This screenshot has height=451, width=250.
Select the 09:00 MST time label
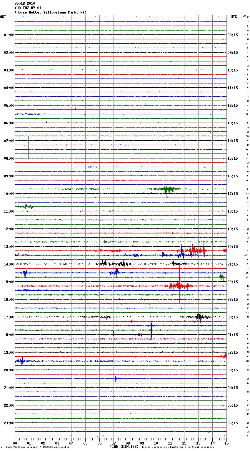pos(9,176)
